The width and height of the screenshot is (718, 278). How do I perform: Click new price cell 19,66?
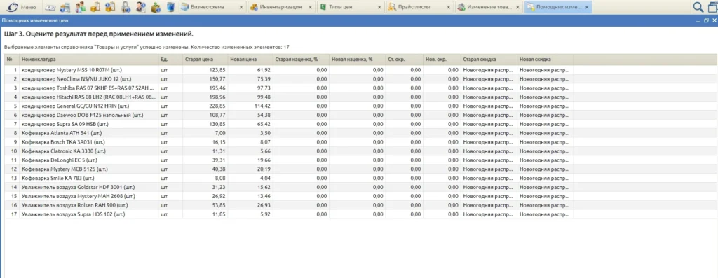(250, 160)
